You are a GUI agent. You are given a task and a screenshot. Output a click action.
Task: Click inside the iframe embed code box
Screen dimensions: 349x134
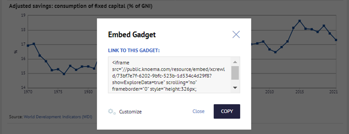(x=169, y=75)
